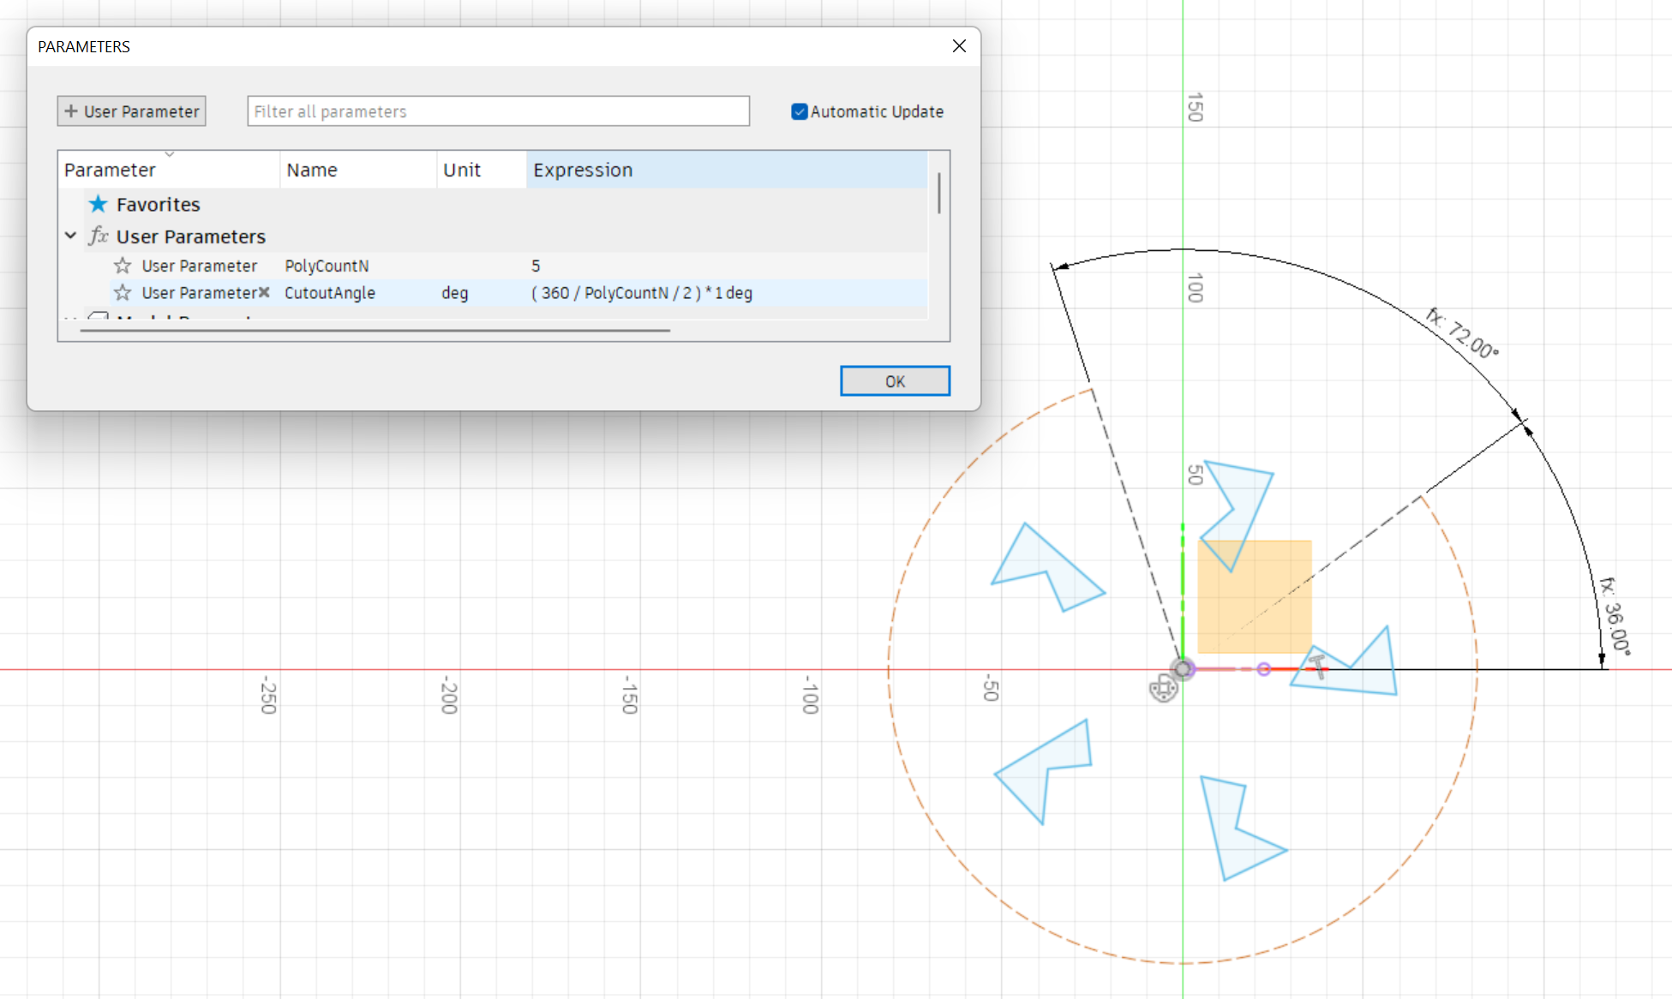Click the User Parameter creation button
This screenshot has width=1672, height=999.
pos(130,111)
